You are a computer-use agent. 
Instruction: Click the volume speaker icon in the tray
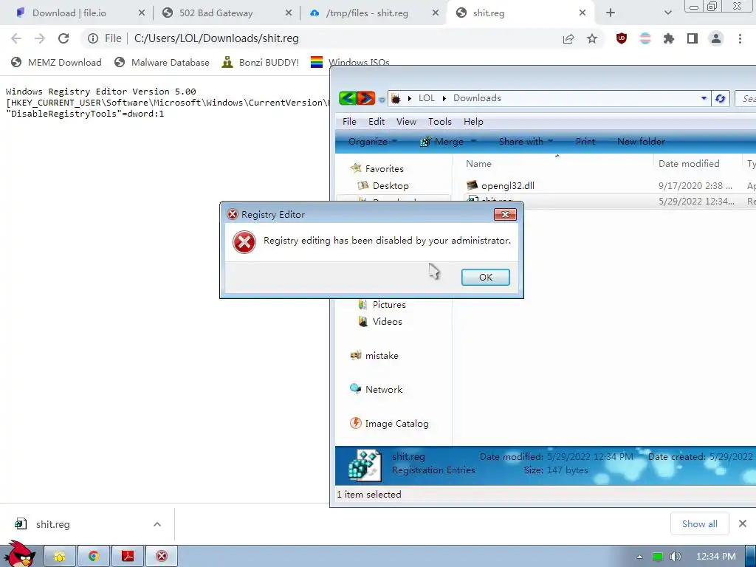[x=675, y=557]
